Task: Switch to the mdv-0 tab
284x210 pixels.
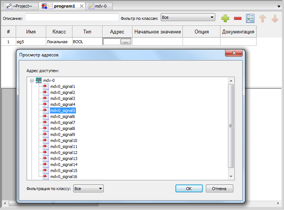Action: (x=99, y=6)
